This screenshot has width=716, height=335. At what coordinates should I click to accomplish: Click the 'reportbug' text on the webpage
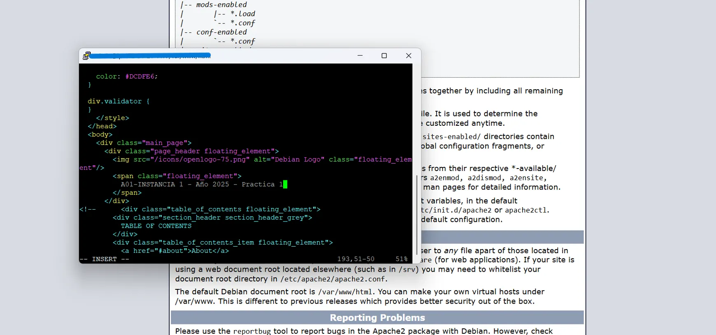252,331
